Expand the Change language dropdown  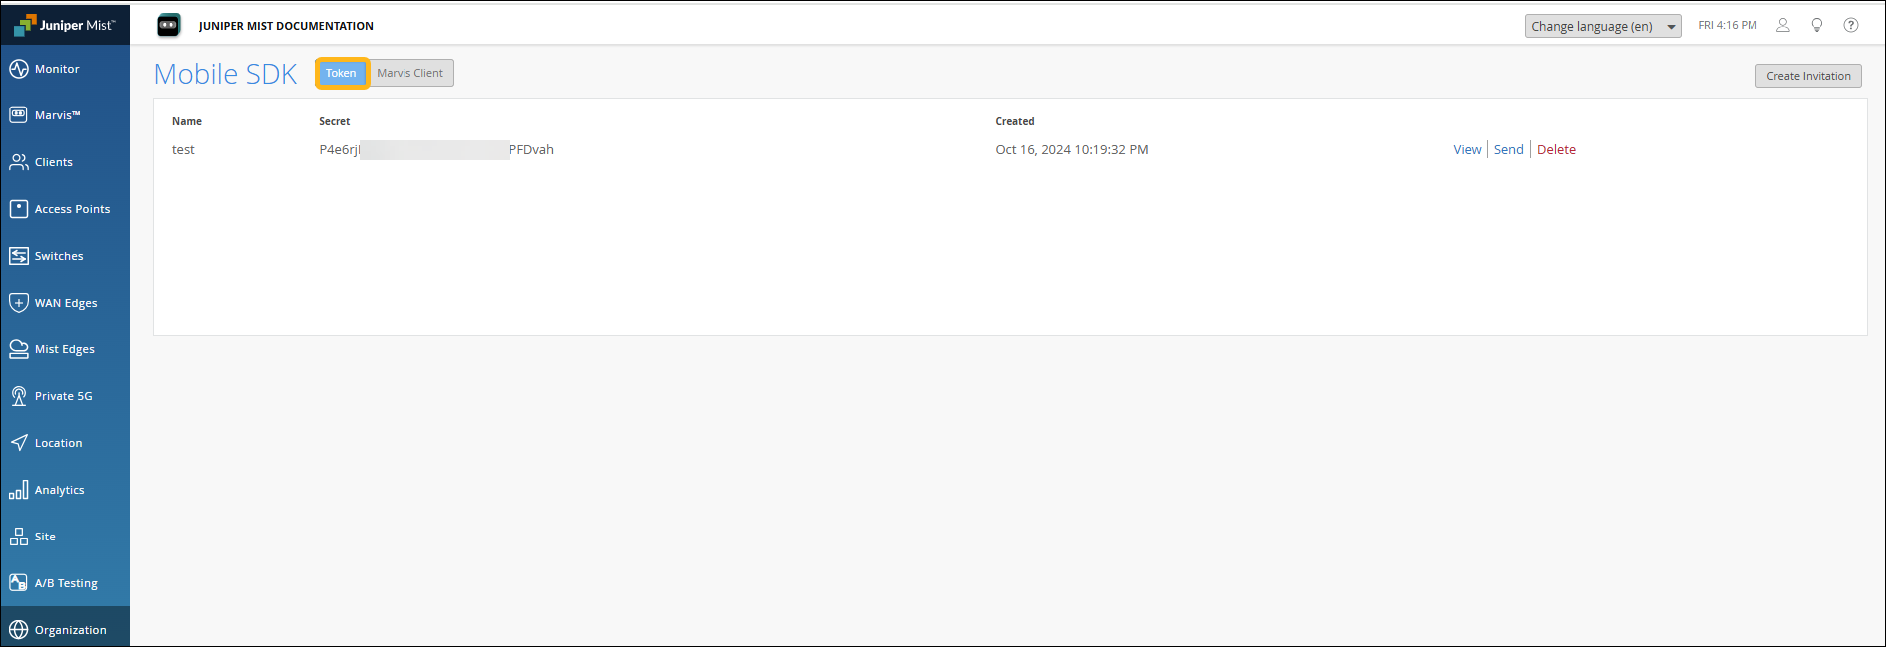click(1602, 26)
